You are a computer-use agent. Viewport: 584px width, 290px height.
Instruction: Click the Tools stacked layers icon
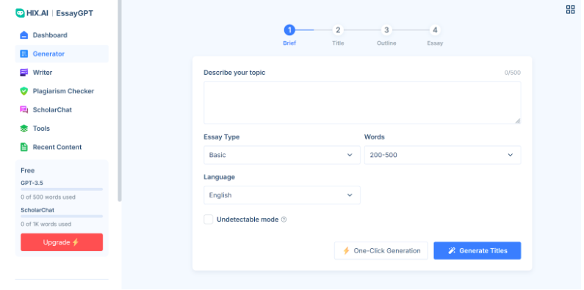click(24, 128)
